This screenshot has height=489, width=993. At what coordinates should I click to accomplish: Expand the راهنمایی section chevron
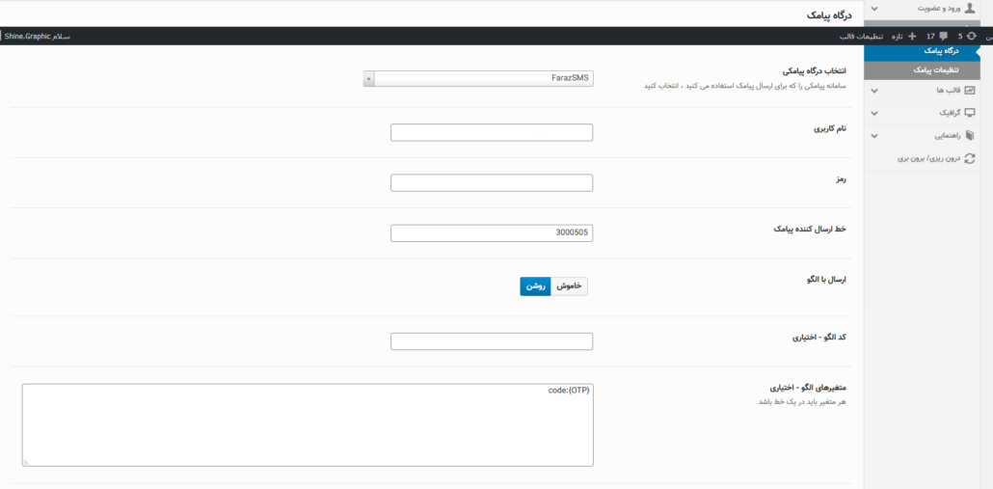tap(874, 136)
